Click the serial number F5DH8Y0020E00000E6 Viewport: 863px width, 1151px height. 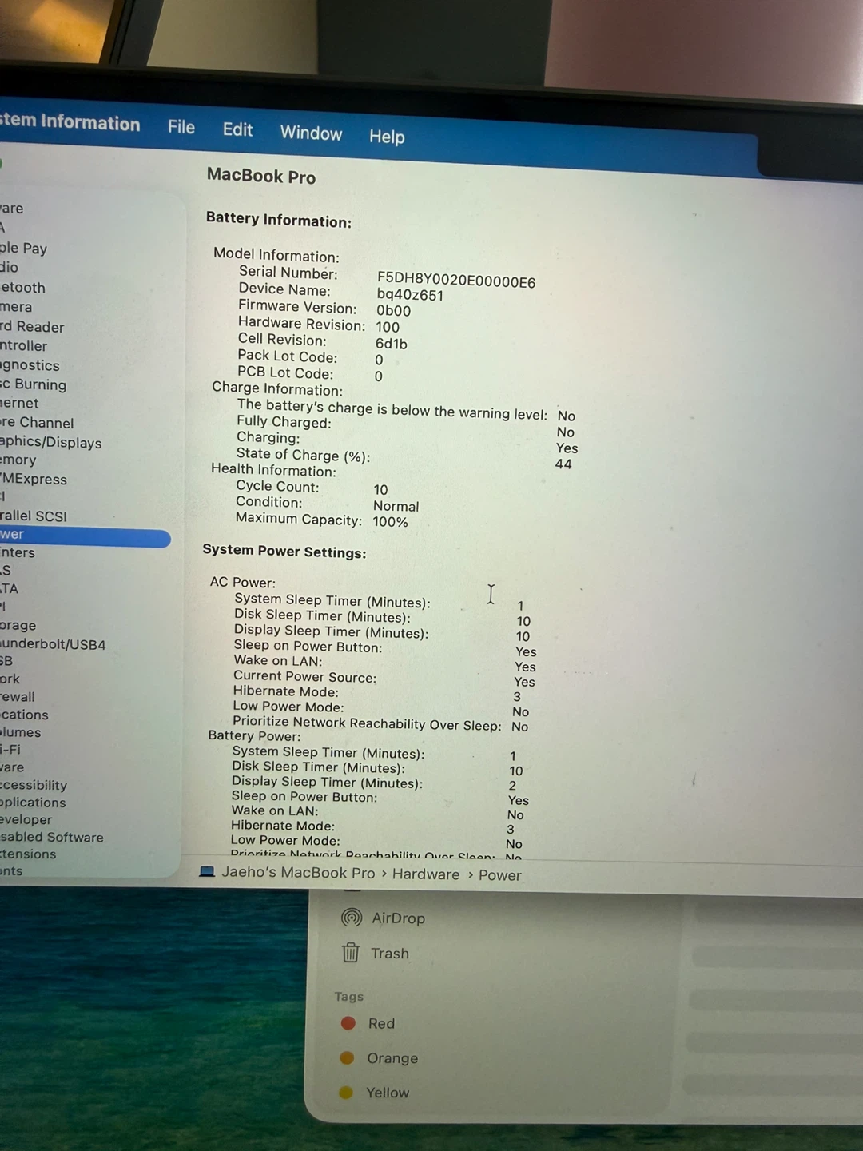coord(456,281)
